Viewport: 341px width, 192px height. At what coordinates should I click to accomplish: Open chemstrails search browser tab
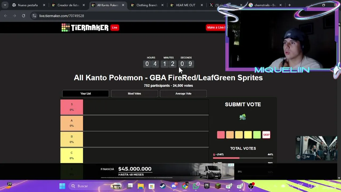pos(265,5)
